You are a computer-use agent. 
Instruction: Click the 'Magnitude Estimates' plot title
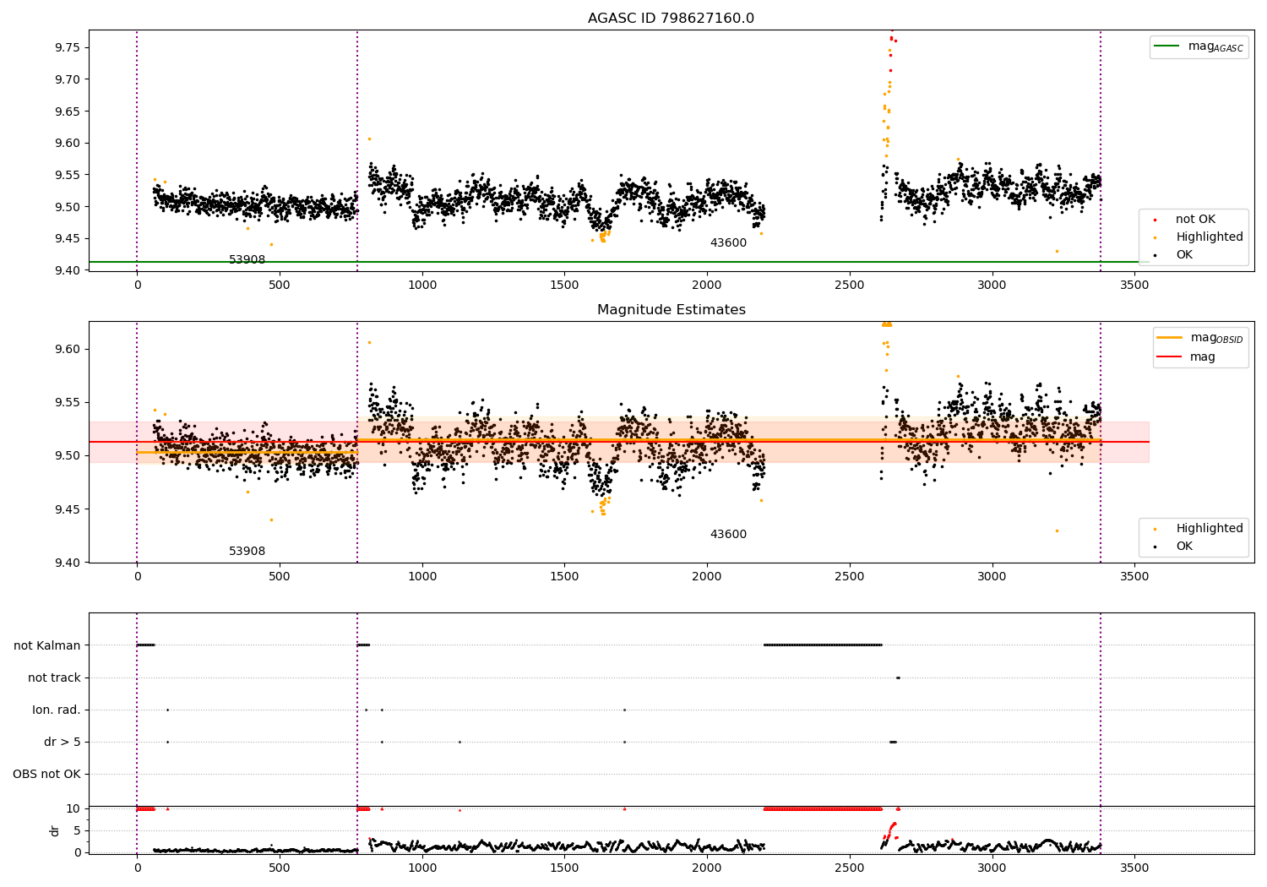coord(671,310)
